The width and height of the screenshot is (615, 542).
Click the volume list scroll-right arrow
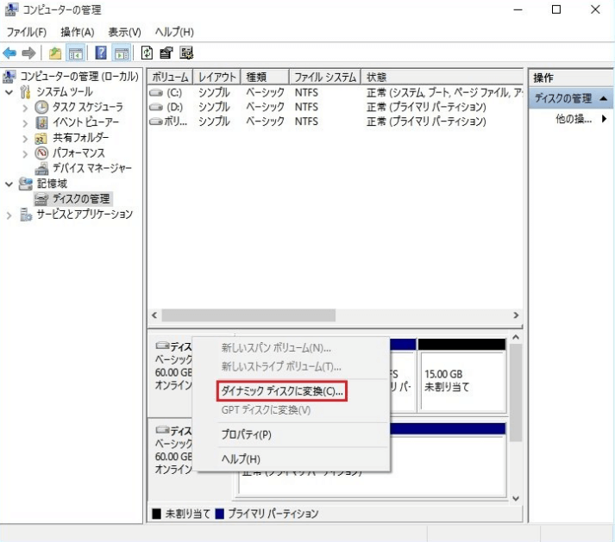pos(516,315)
